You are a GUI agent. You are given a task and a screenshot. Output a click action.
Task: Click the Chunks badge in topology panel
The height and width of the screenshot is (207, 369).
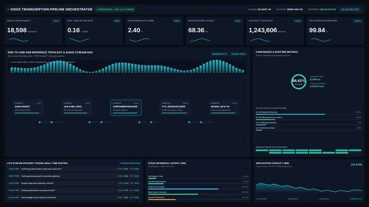[x=238, y=54]
